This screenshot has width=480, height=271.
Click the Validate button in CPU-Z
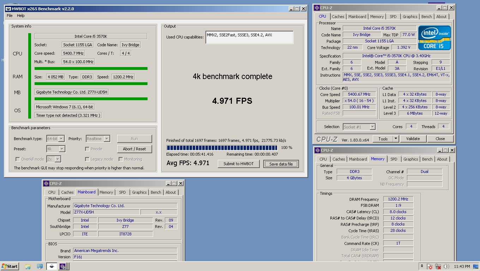(x=413, y=139)
